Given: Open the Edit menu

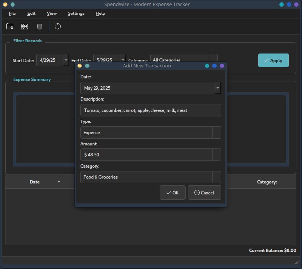Looking at the screenshot, I should point(31,13).
